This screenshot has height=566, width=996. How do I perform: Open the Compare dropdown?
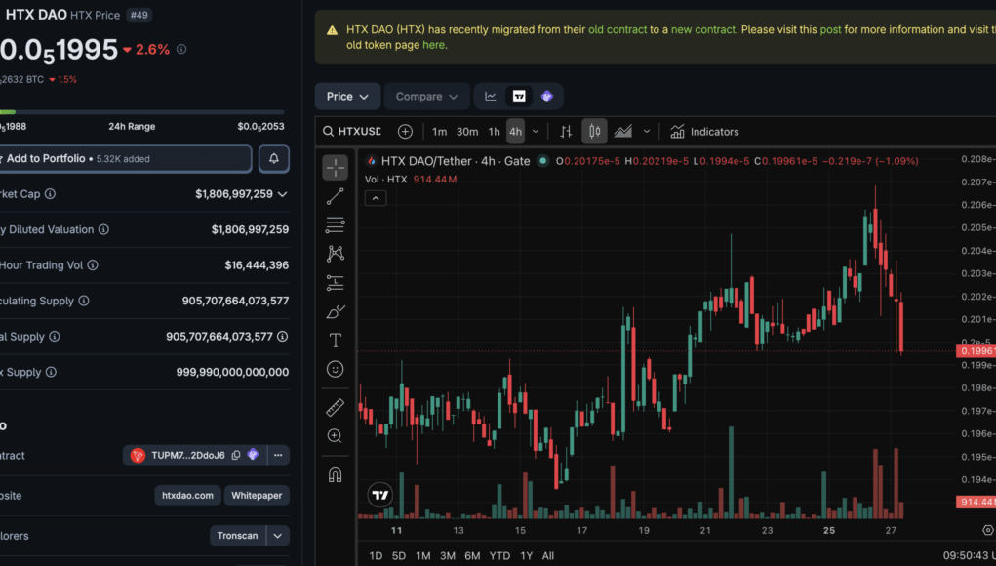coord(426,96)
